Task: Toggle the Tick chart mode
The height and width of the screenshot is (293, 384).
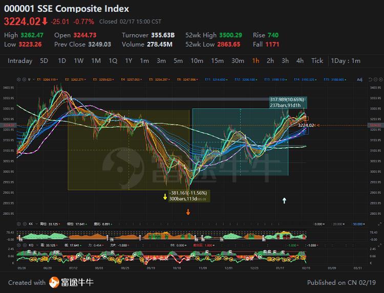Action: coord(317,61)
